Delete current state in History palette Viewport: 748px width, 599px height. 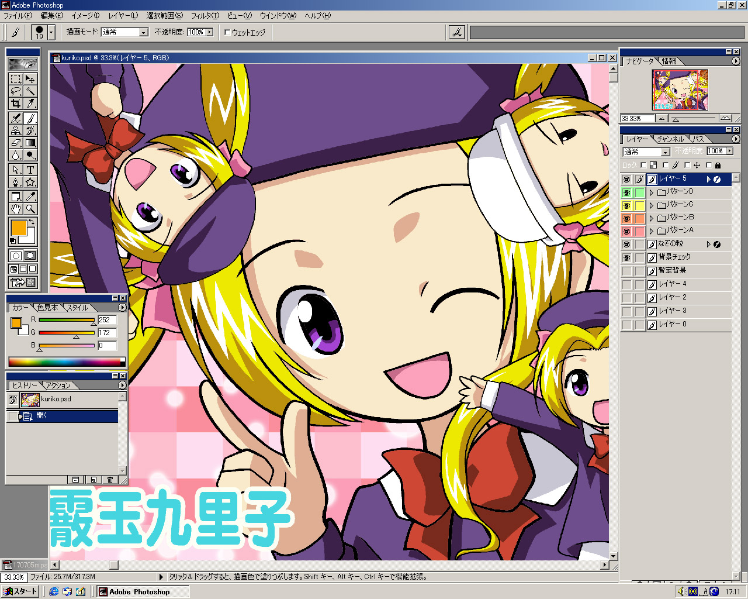tap(110, 480)
